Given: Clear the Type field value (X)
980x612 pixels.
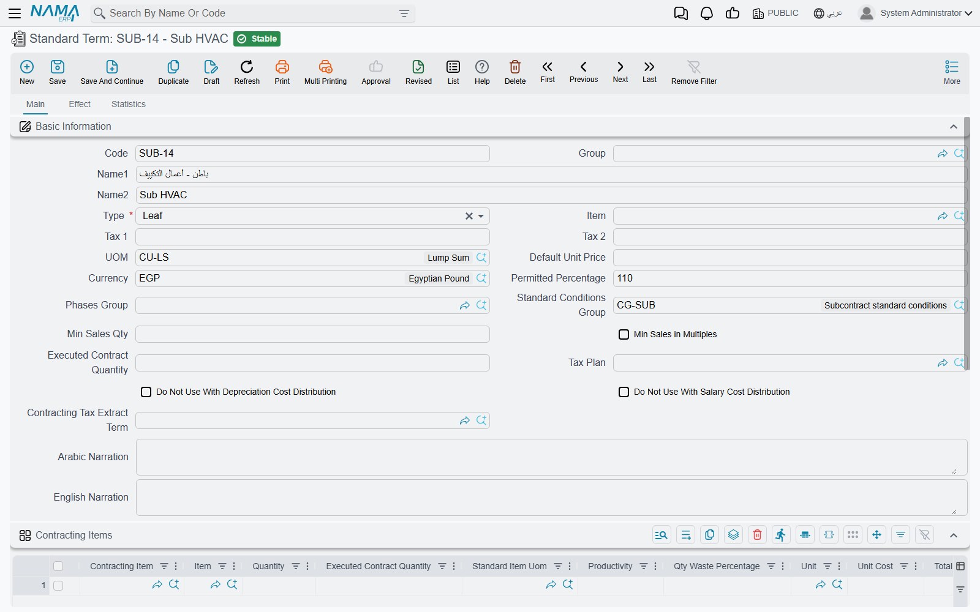Looking at the screenshot, I should [x=469, y=216].
